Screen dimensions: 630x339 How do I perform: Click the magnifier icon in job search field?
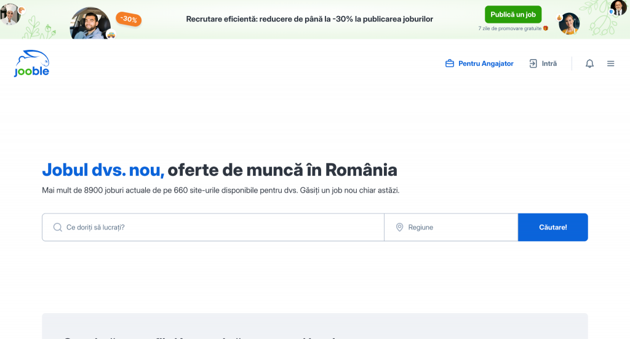(x=57, y=228)
